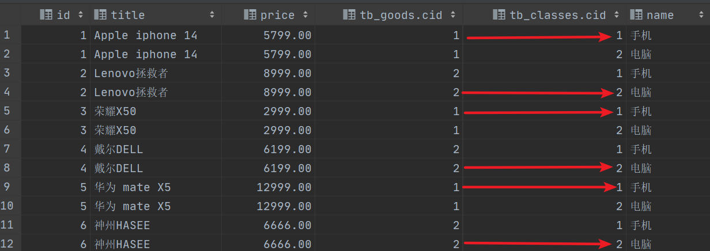Image resolution: width=710 pixels, height=251 pixels.
Task: Click the title column table icon
Action: [x=100, y=15]
